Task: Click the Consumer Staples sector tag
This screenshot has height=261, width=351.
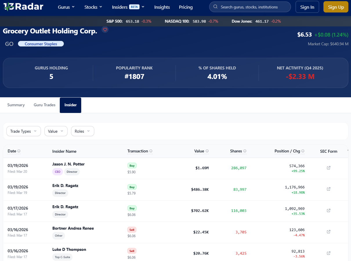Action: pyautogui.click(x=41, y=44)
